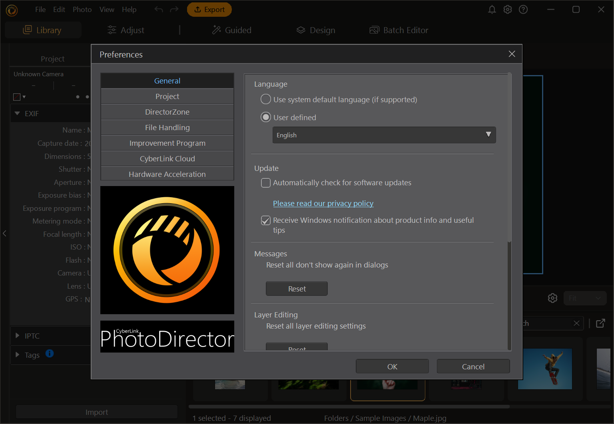This screenshot has width=614, height=424.
Task: Open the File Handling preferences tab
Action: 167,128
